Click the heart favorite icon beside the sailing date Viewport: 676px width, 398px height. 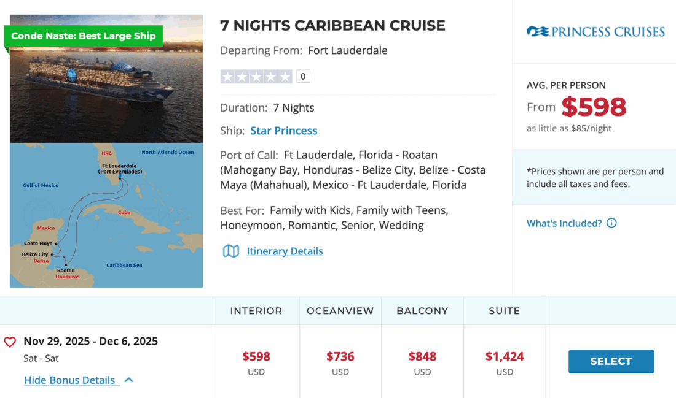point(10,342)
